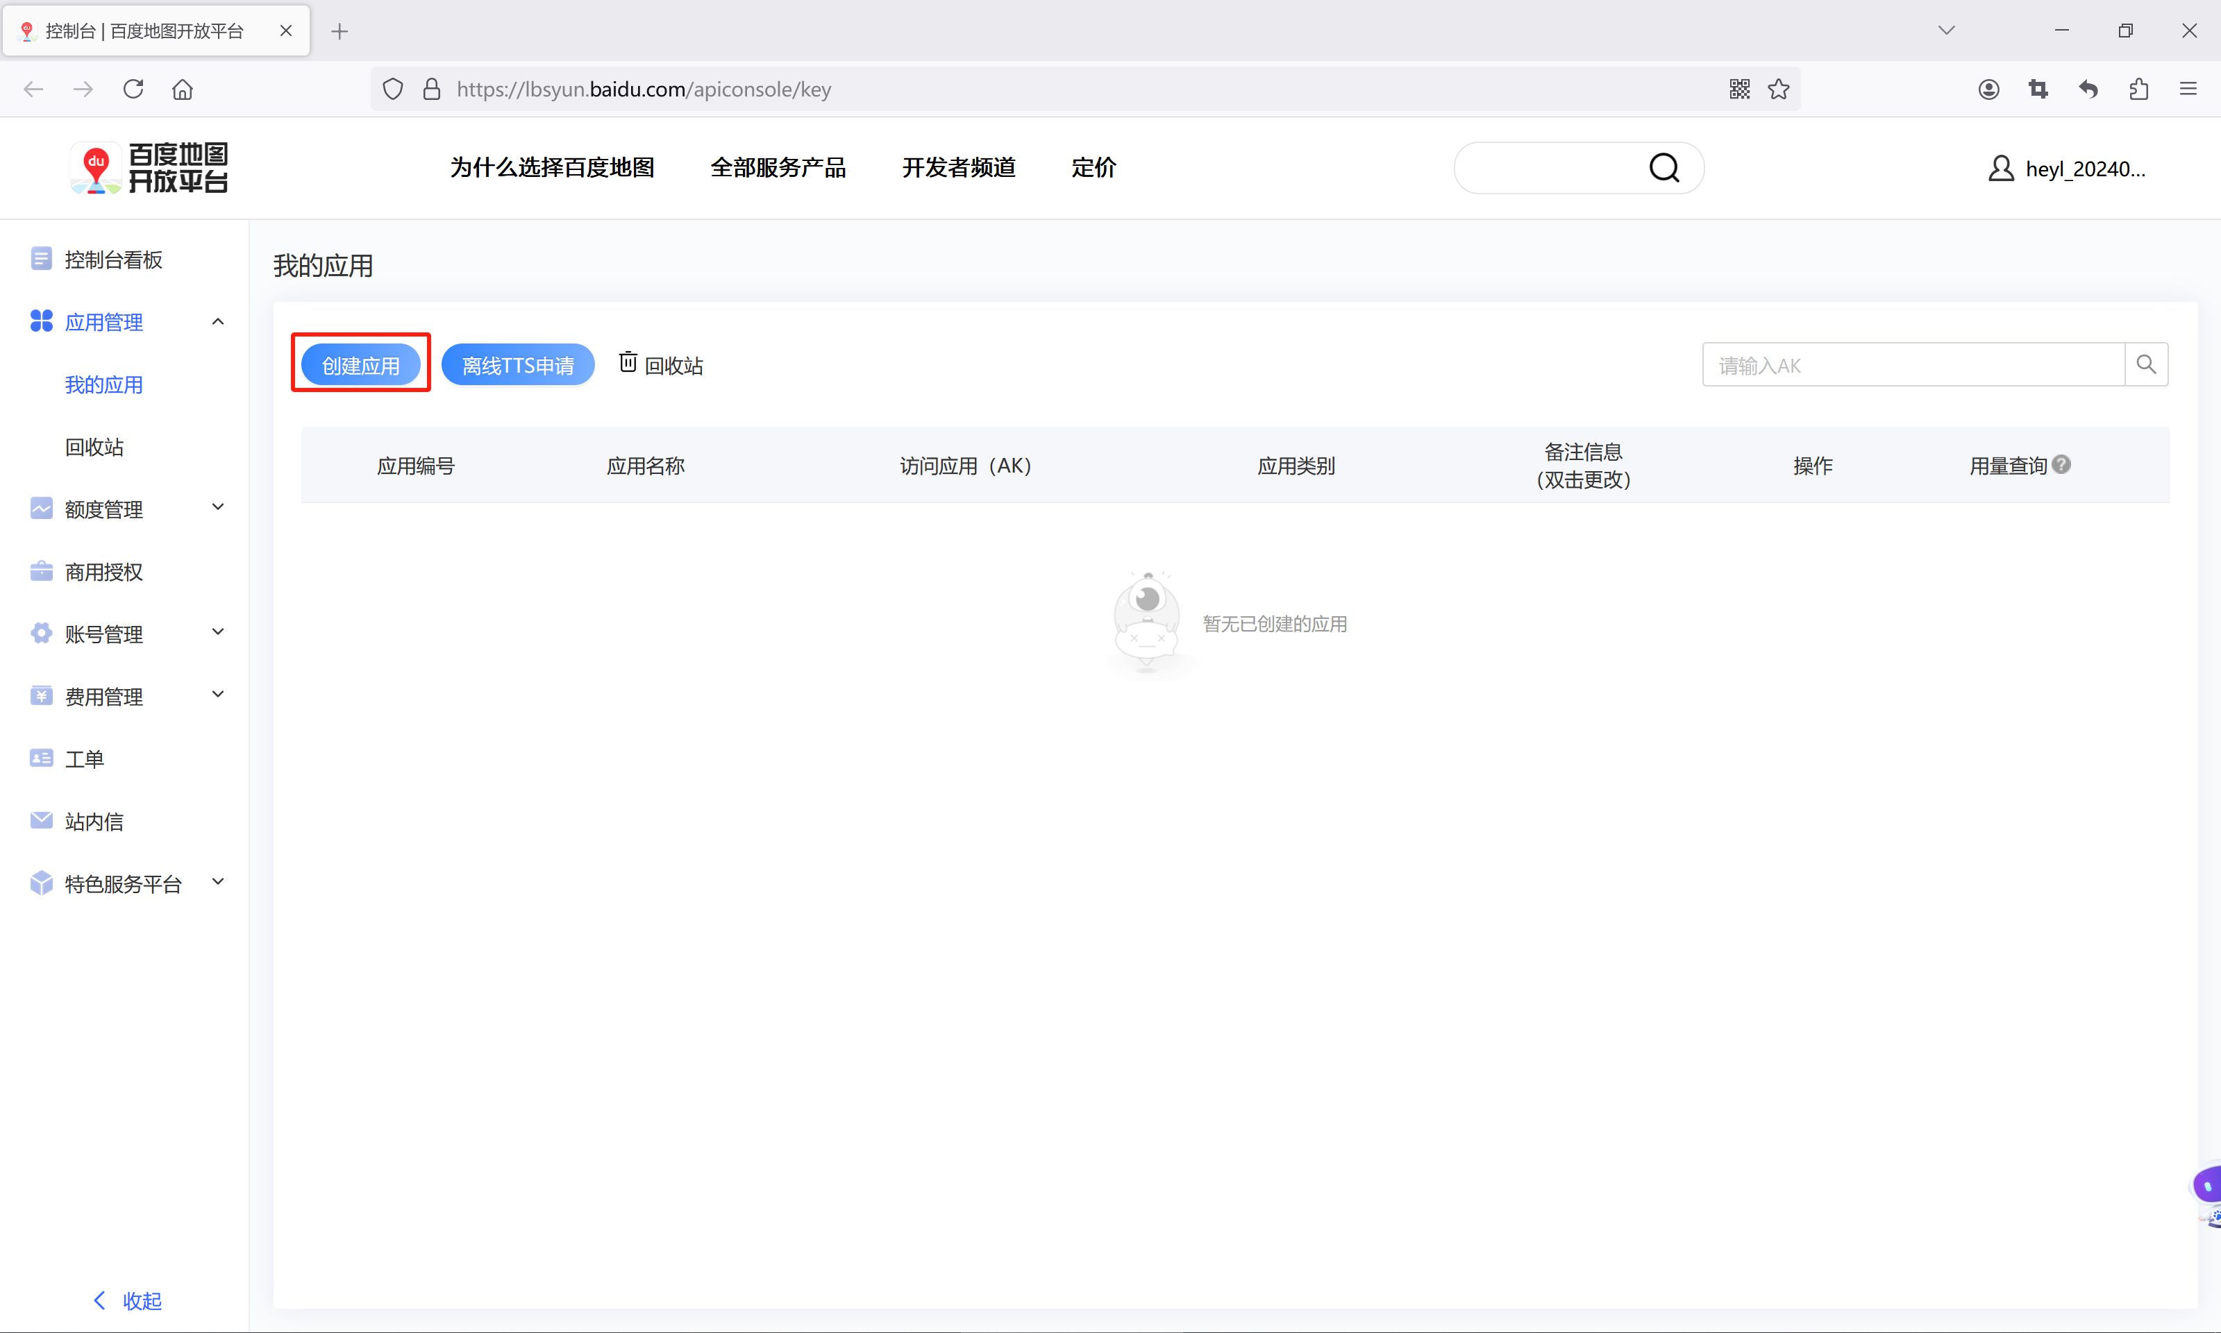
Task: Collapse the 应用管理 sidebar section
Action: tap(217, 321)
